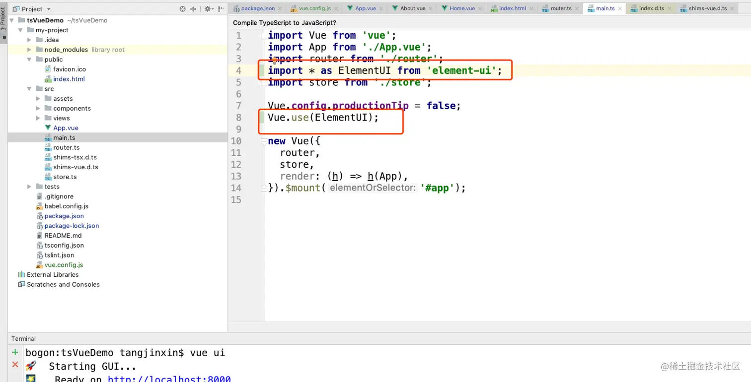Select favicon.ico in the project tree
This screenshot has height=382, width=751.
click(x=70, y=69)
